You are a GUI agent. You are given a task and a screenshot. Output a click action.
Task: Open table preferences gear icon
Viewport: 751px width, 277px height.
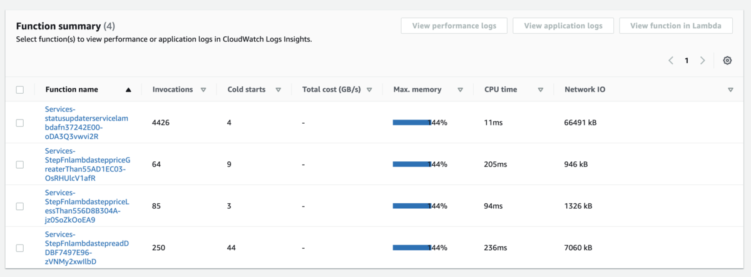click(727, 61)
